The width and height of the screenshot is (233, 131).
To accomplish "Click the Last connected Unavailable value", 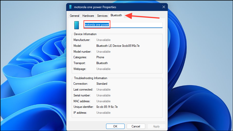I will (104, 90).
